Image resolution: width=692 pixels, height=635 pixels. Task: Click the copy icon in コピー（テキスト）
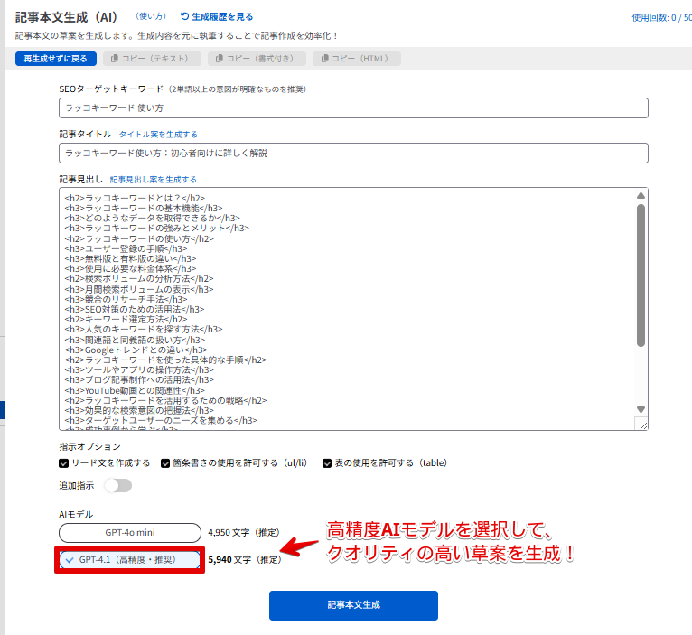114,59
